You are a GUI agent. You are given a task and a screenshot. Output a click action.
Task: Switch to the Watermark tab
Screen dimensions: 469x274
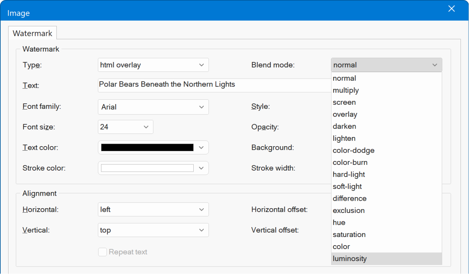point(33,33)
